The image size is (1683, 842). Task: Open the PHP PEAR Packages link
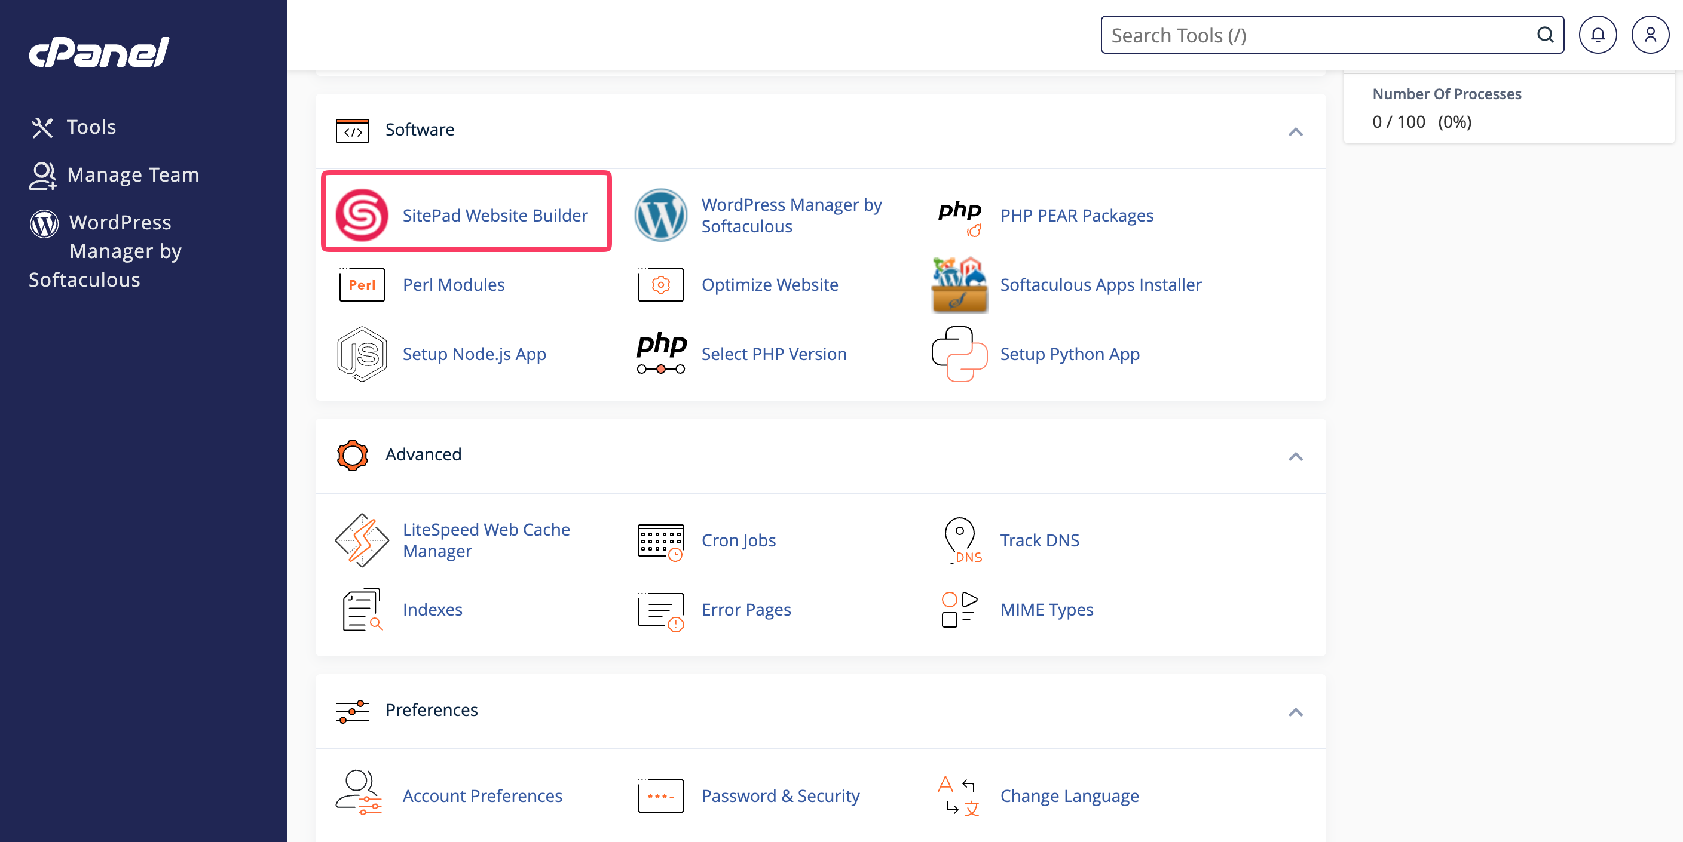pos(1077,215)
